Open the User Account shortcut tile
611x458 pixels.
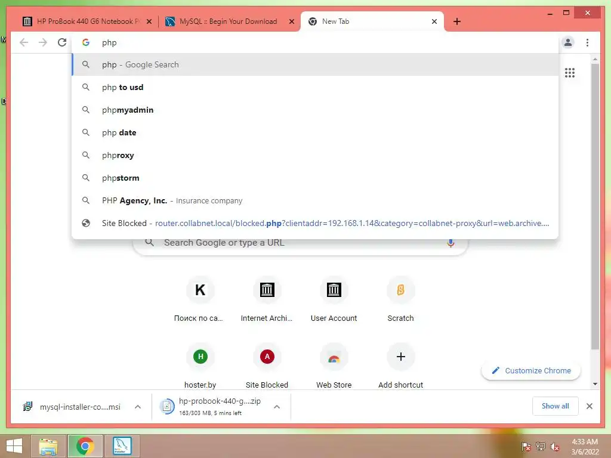tap(334, 299)
